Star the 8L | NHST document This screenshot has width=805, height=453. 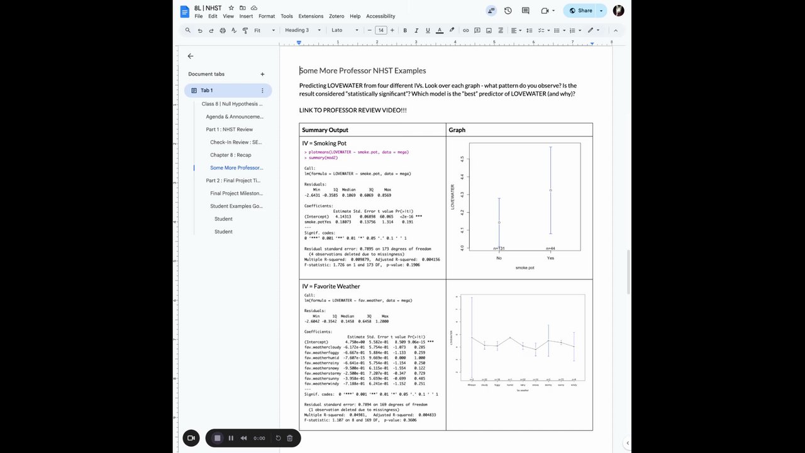(x=231, y=8)
